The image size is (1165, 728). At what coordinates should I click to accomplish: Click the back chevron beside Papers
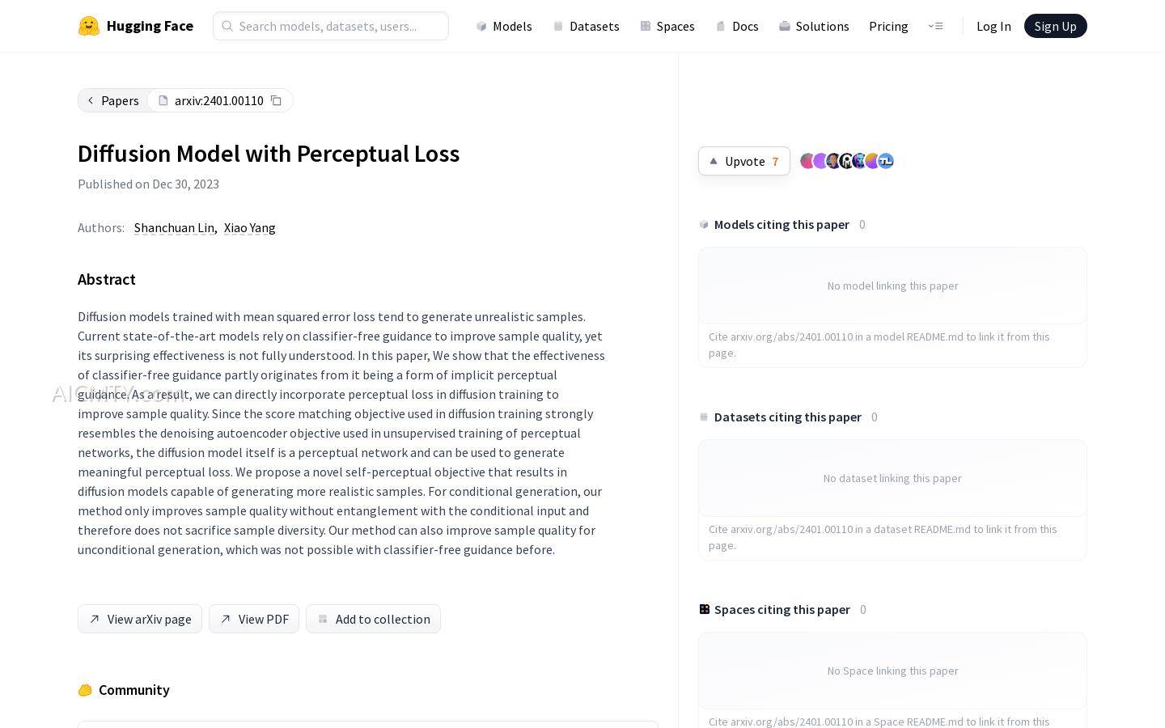[x=91, y=100]
